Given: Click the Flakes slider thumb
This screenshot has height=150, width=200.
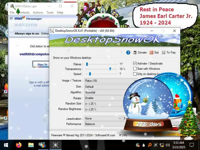Looking at the screenshot, I should tap(87, 64).
